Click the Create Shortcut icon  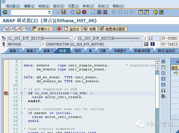tap(147, 12)
